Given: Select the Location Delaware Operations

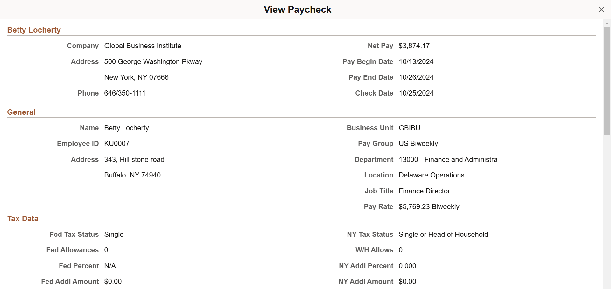Looking at the screenshot, I should coord(432,175).
